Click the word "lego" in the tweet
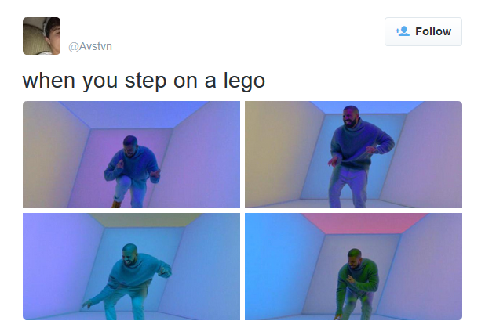485x328 pixels. (x=244, y=81)
